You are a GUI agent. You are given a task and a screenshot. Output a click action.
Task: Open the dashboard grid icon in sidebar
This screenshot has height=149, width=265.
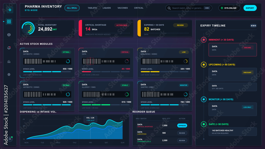coord(9,21)
